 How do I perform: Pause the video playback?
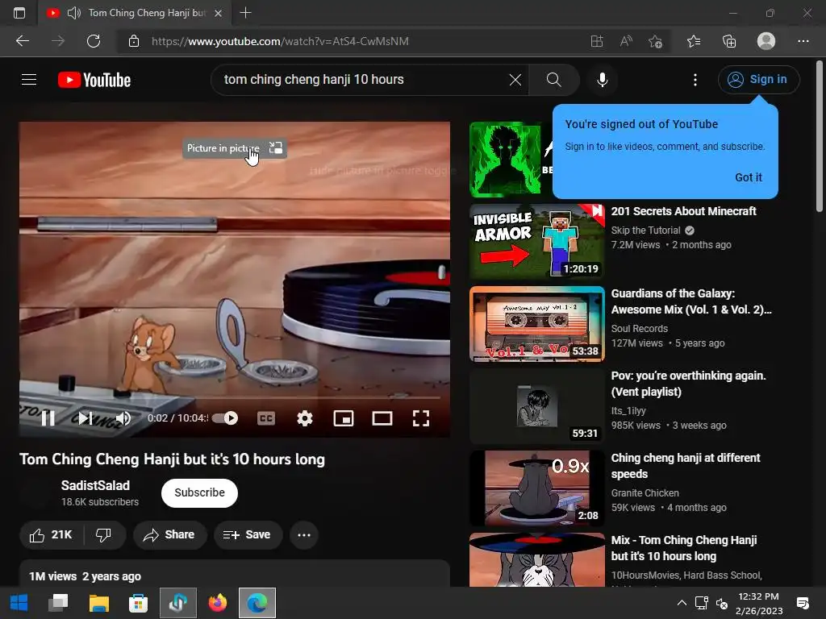point(48,418)
